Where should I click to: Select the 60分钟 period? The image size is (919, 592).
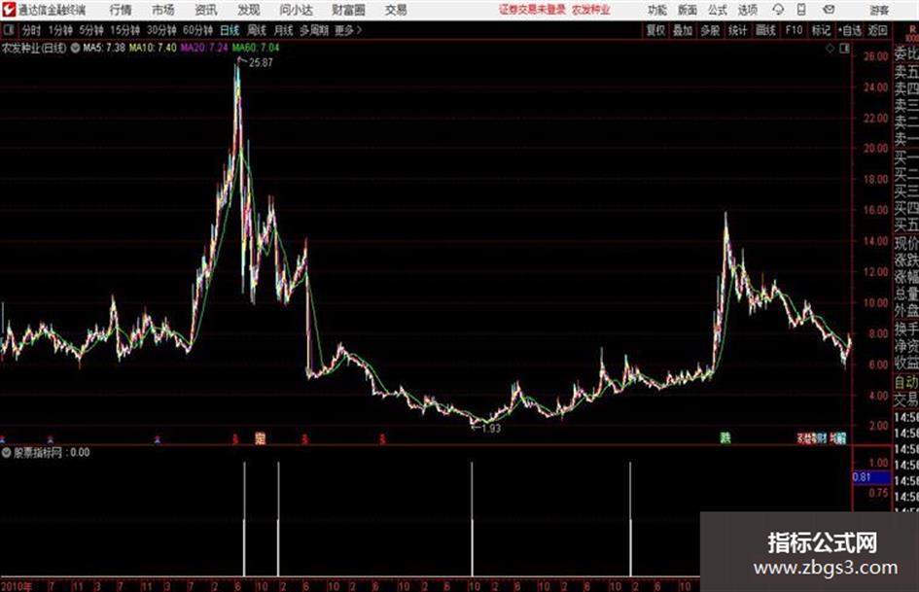[197, 30]
